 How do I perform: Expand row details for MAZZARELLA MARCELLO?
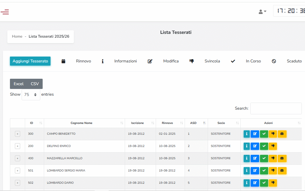(18, 158)
